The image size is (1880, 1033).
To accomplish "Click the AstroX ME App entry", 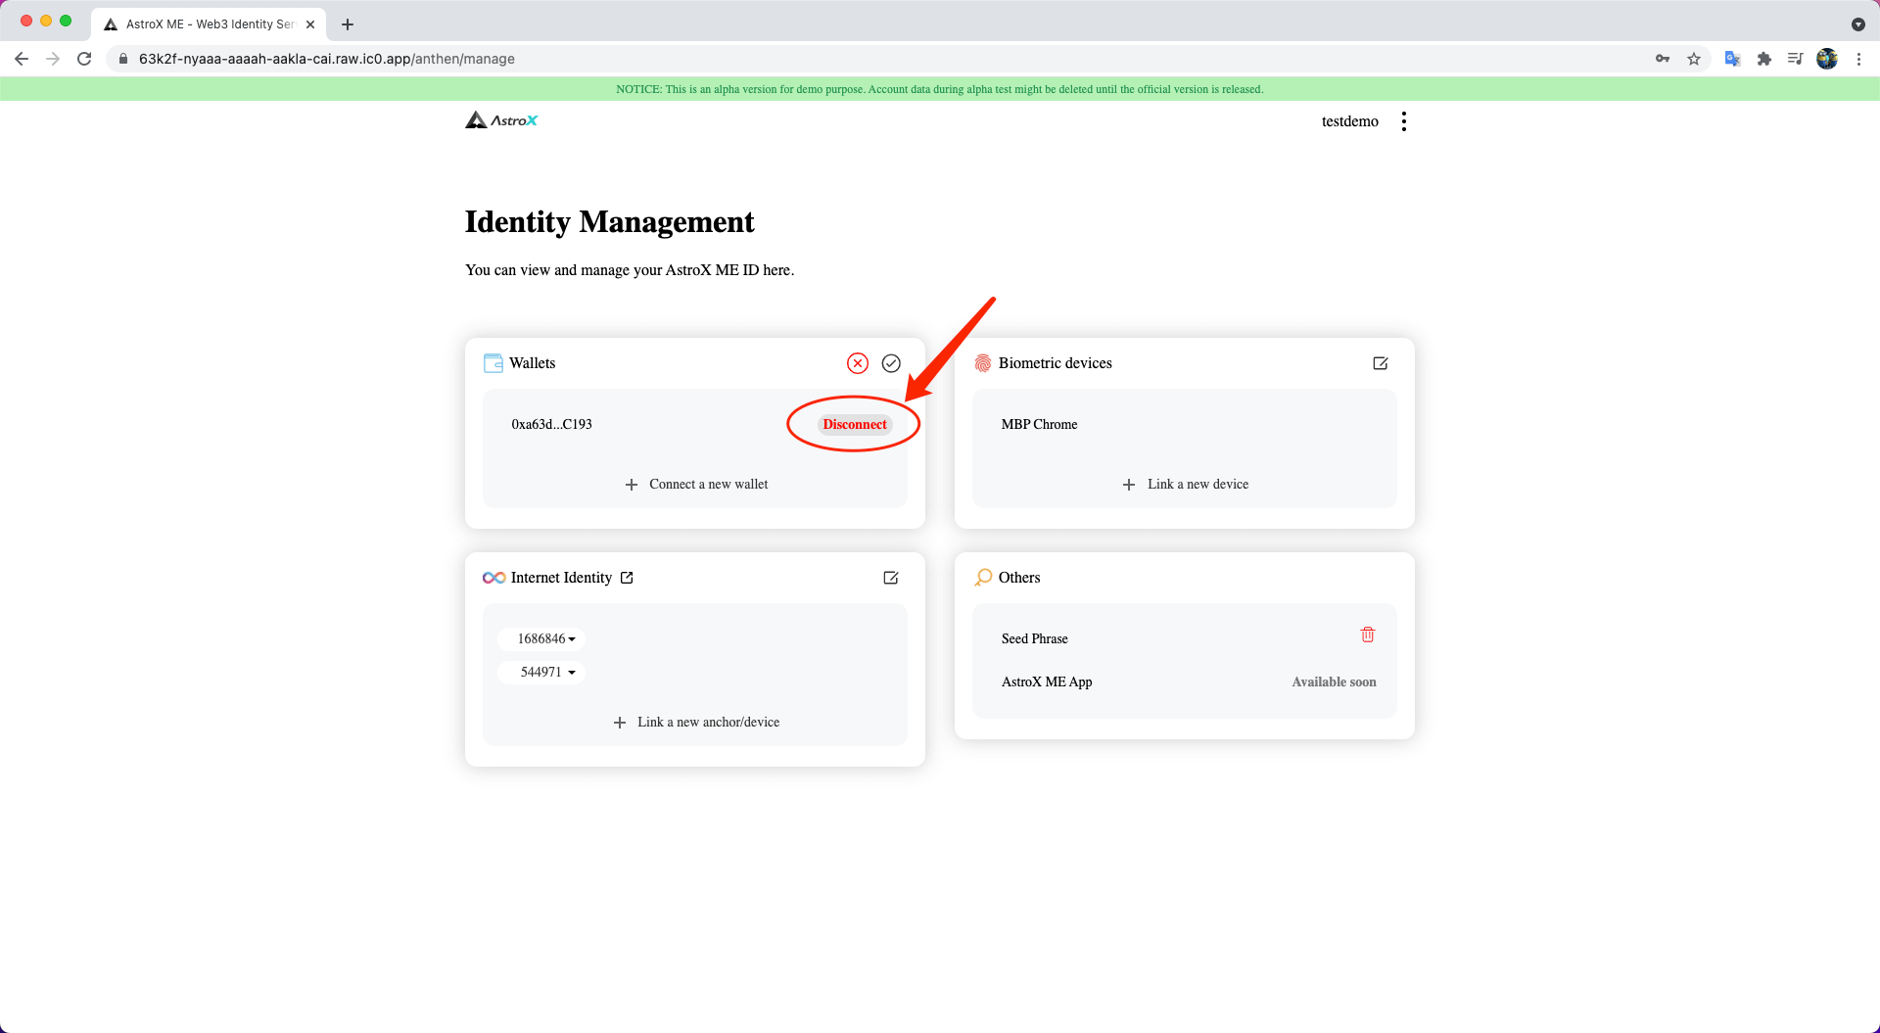I will 1046,681.
